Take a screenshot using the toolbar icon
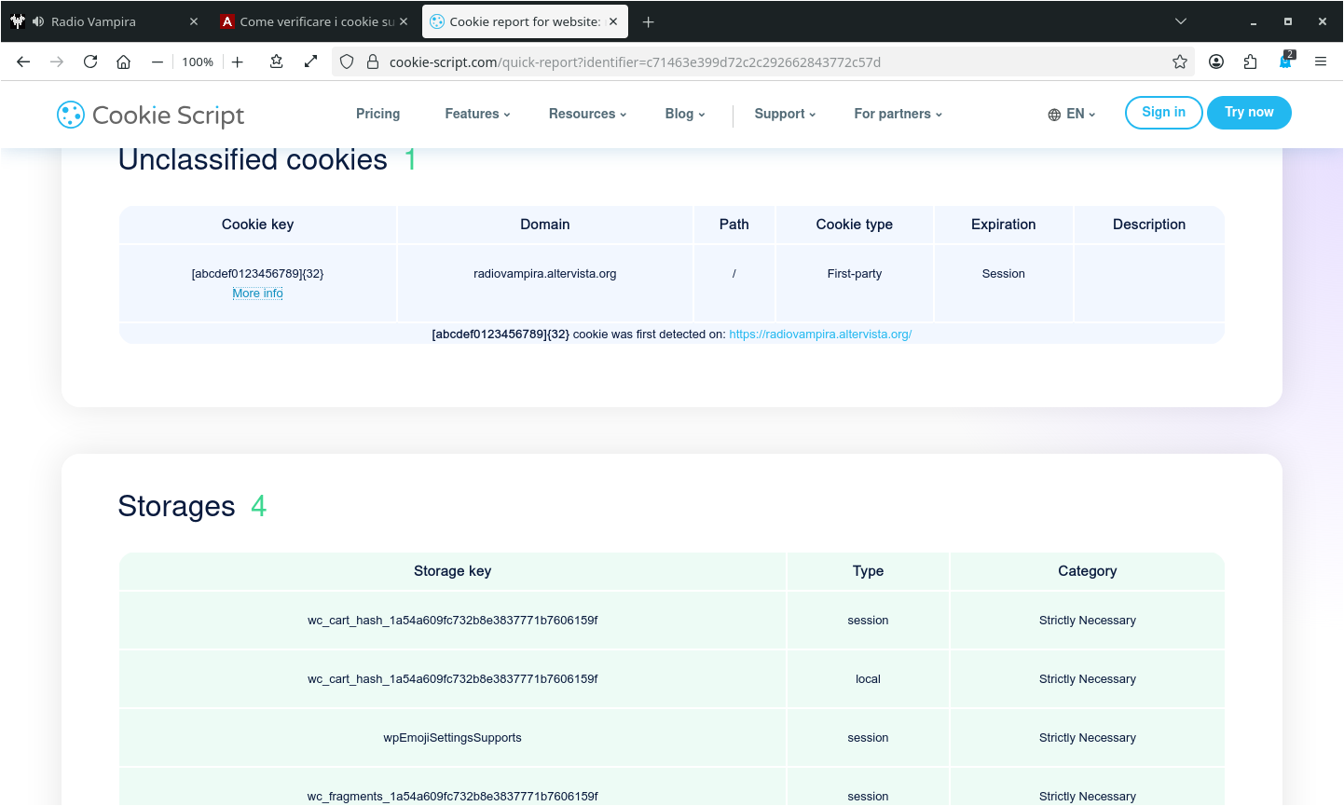Screen dimensions: 1344x806 (276, 61)
